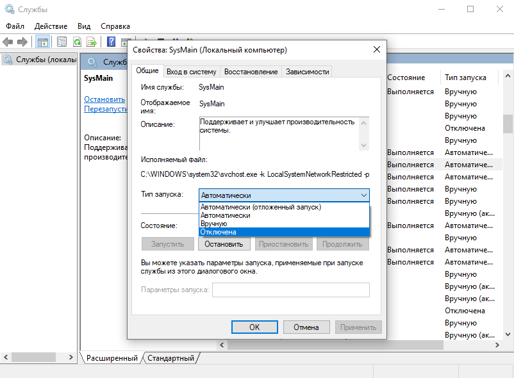
Task: Switch to the Стандартный view tab
Action: coord(170,358)
